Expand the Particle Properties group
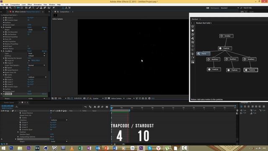Viewport: 268px width, 151px height. tap(4, 37)
